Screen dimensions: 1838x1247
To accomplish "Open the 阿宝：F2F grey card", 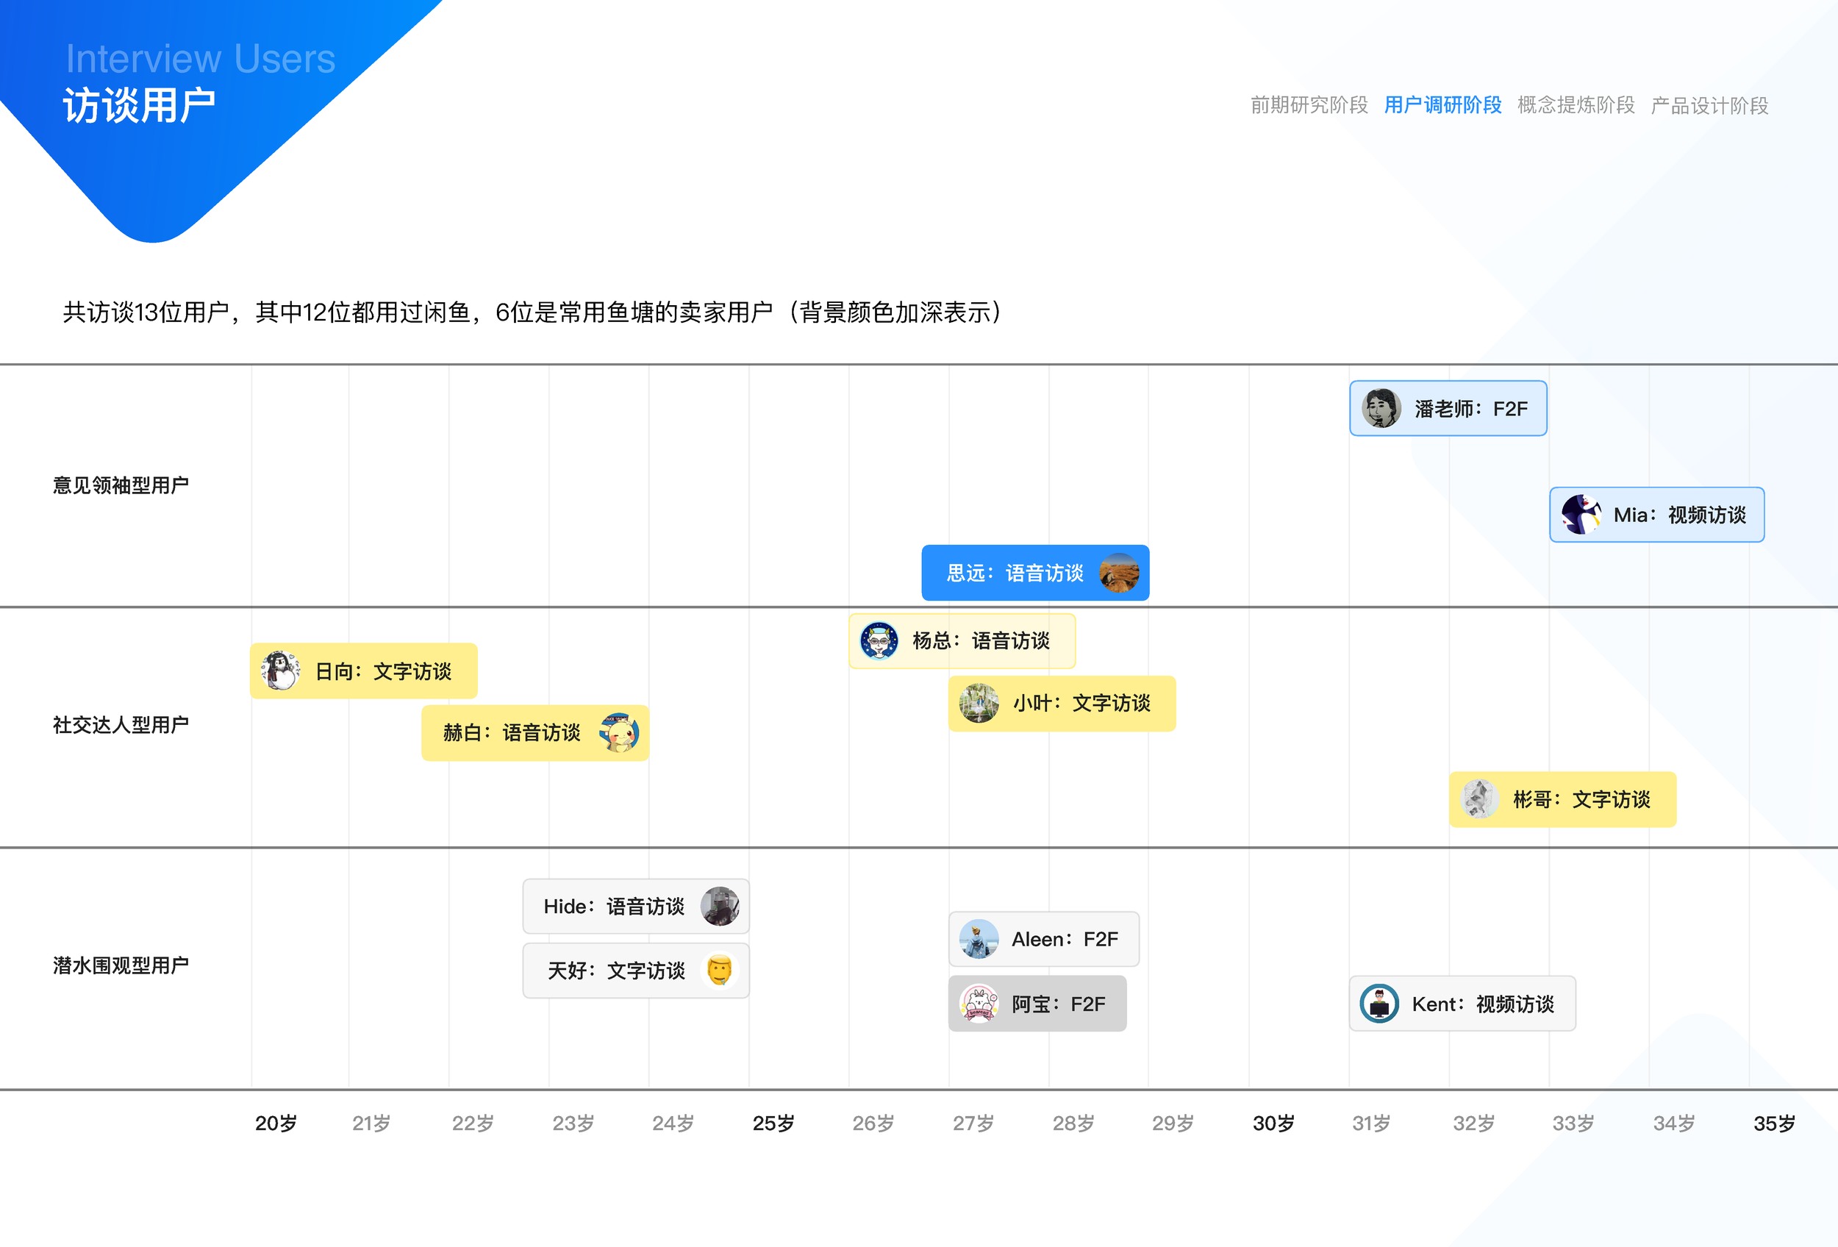I will (x=1037, y=1004).
